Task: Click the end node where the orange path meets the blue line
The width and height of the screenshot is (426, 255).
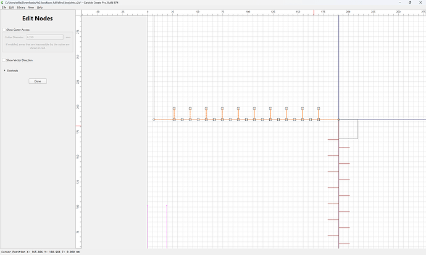Action: pyautogui.click(x=338, y=119)
